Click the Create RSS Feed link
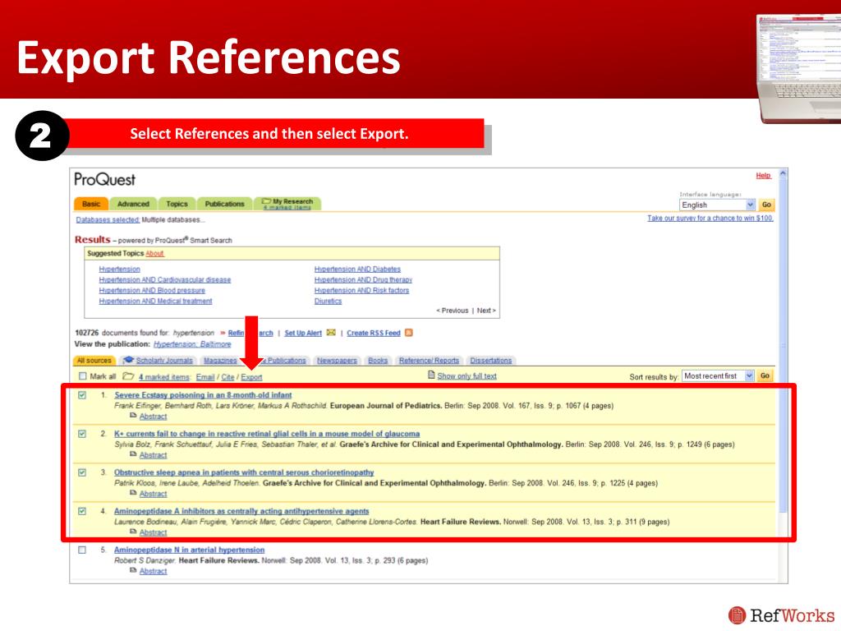841x631 pixels. pyautogui.click(x=374, y=334)
